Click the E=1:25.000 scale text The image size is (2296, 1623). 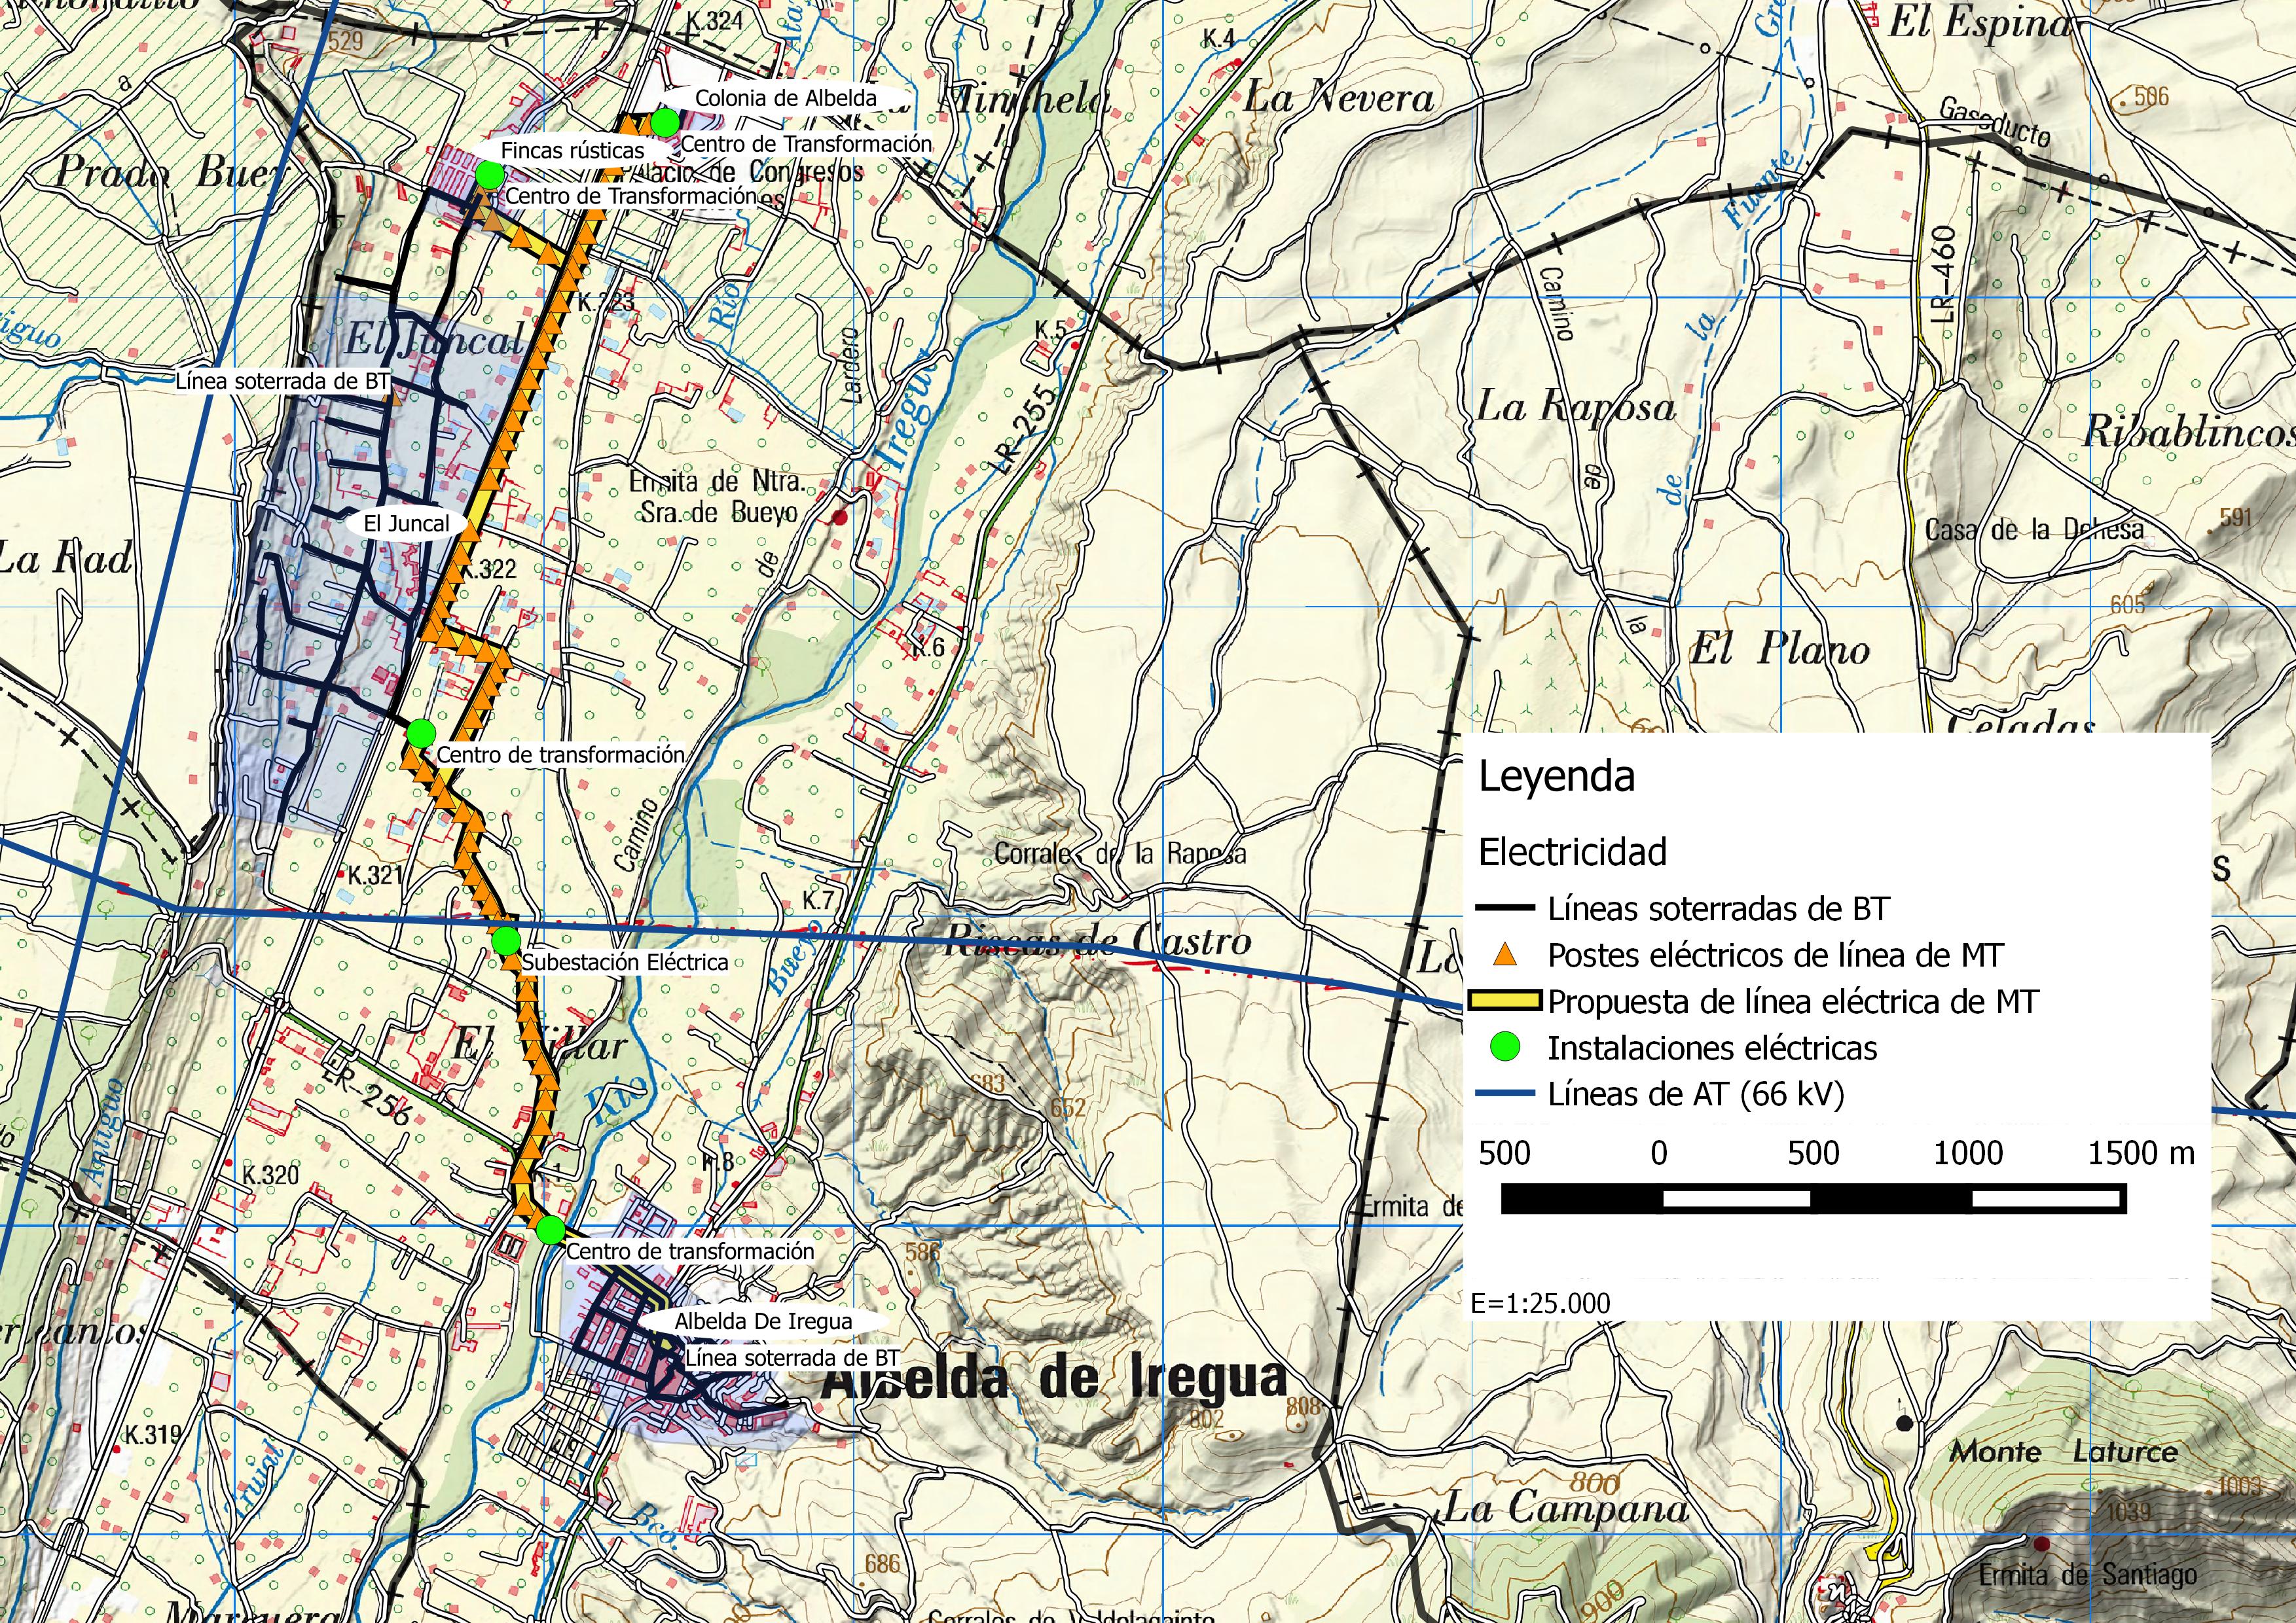pos(1541,1303)
